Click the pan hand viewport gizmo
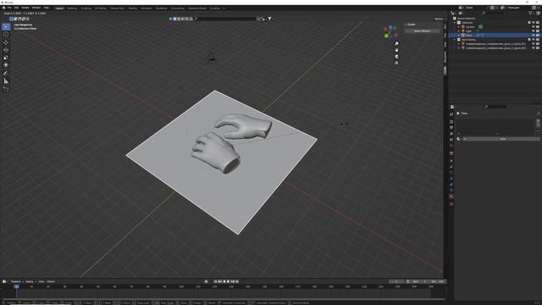542x305 pixels. tap(396, 50)
